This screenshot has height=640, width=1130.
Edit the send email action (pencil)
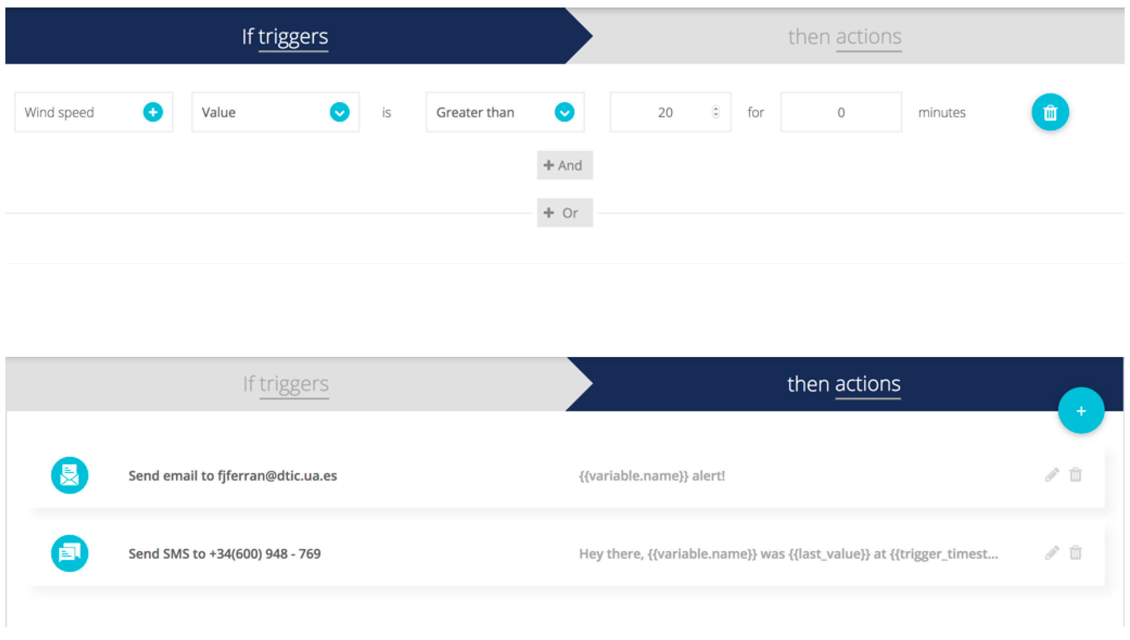(1051, 475)
